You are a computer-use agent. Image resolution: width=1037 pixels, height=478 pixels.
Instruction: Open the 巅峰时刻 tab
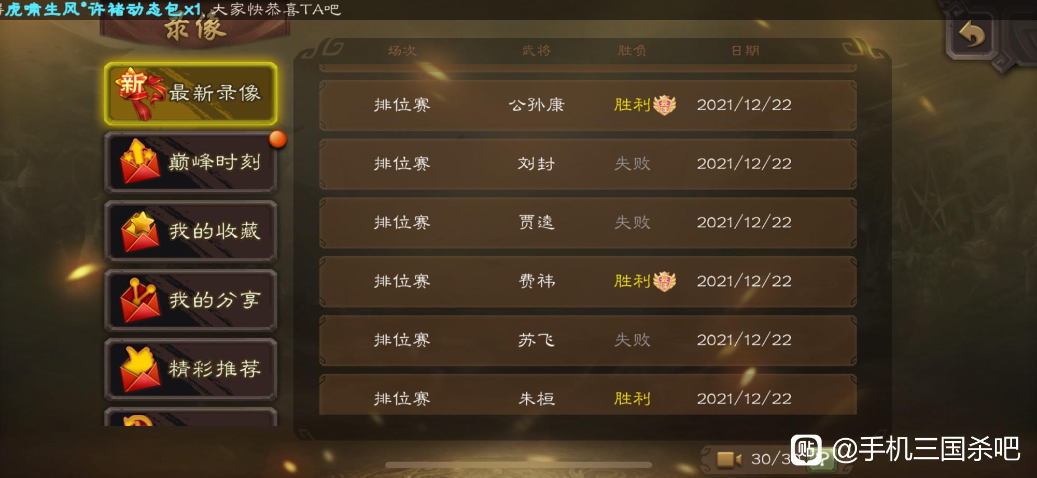tap(191, 162)
